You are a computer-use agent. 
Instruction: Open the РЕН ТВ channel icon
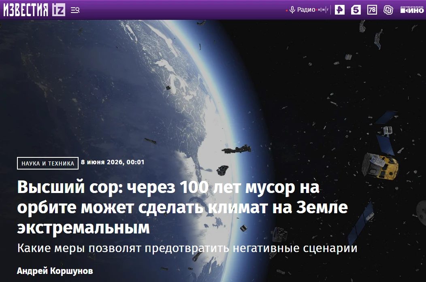(x=340, y=10)
